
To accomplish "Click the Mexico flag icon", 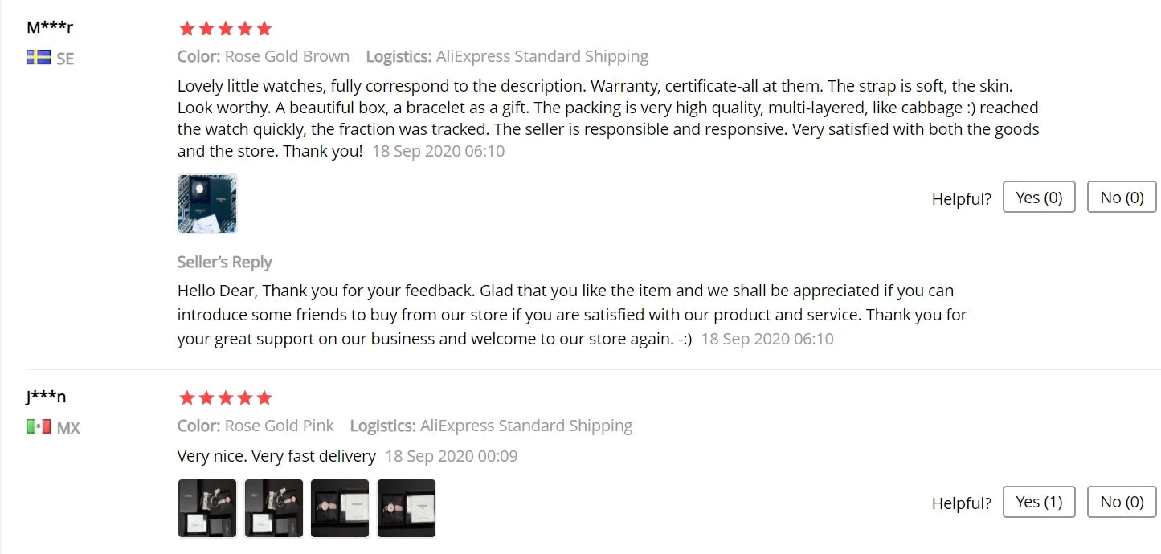I will [x=39, y=427].
